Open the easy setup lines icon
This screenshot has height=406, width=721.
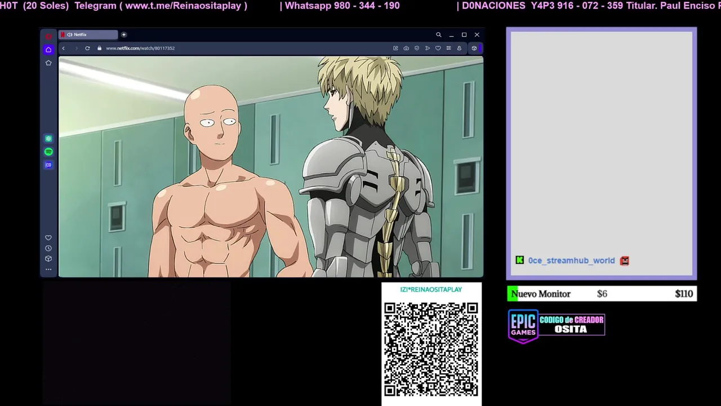coord(448,48)
